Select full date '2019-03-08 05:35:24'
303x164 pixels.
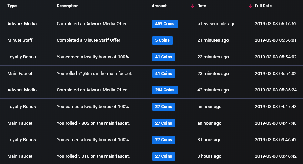pyautogui.click(x=275, y=90)
